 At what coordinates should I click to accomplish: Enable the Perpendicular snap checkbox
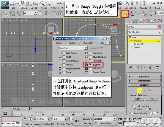click(x=64, y=61)
